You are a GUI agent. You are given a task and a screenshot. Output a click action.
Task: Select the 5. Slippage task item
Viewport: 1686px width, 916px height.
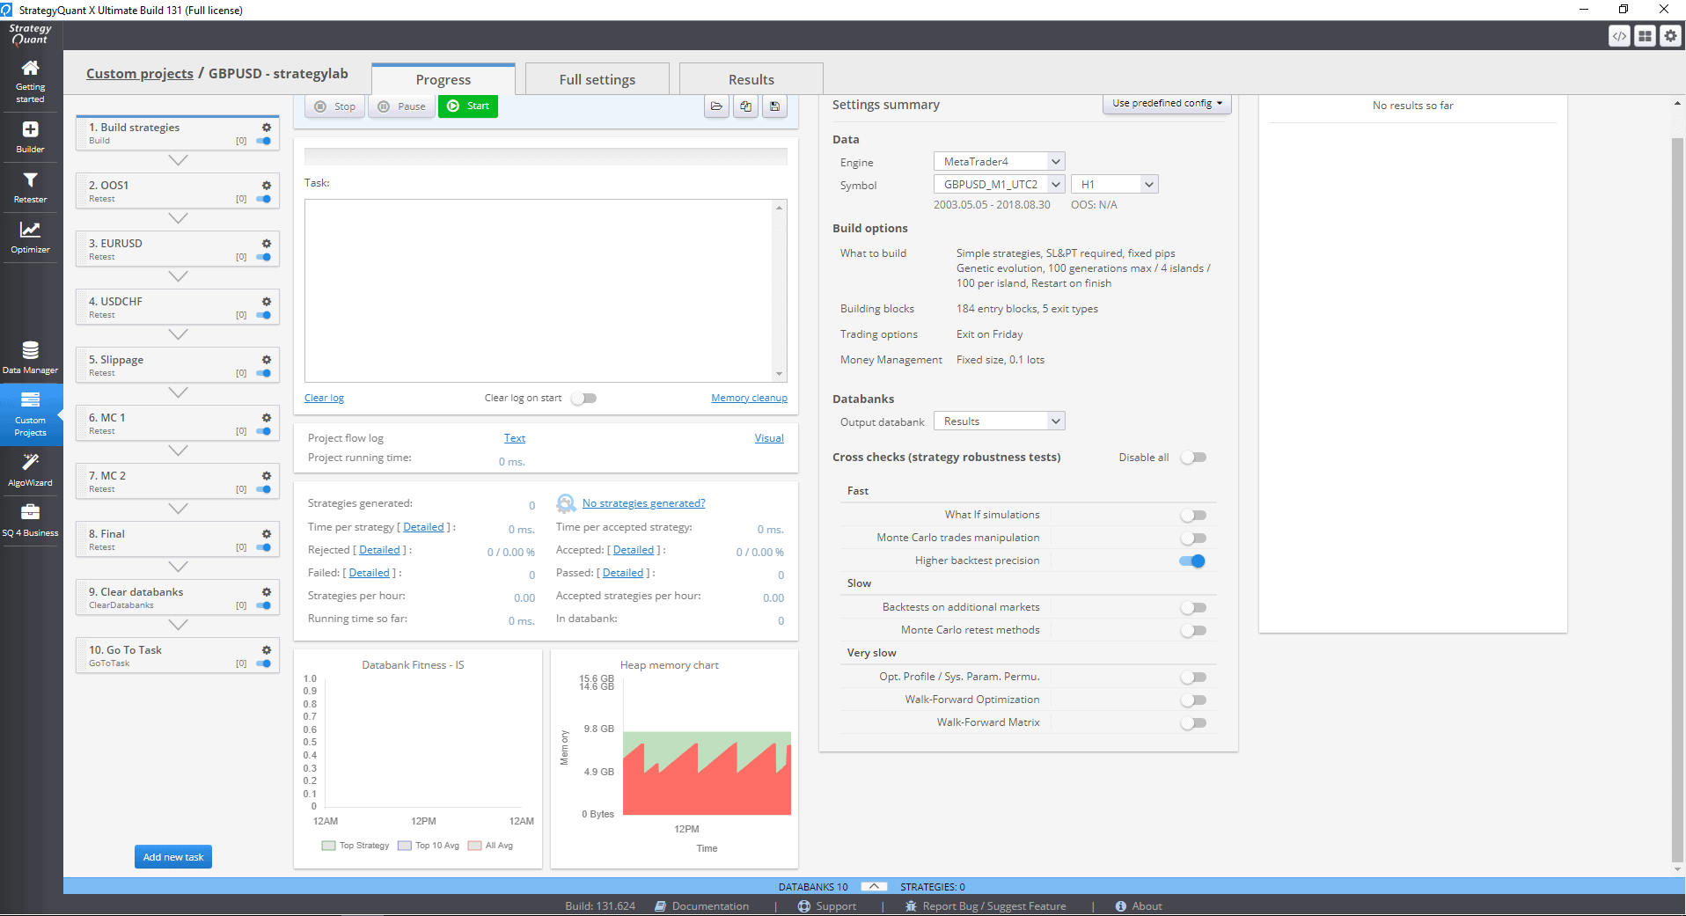click(x=178, y=365)
